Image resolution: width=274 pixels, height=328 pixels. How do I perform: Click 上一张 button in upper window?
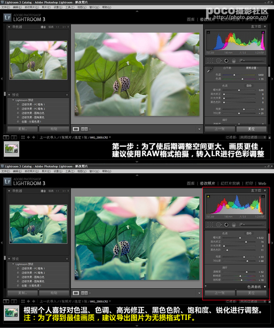tap(220, 129)
